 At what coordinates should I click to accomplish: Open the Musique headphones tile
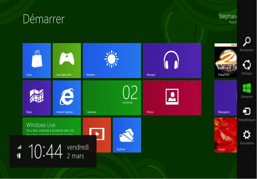tap(172, 61)
